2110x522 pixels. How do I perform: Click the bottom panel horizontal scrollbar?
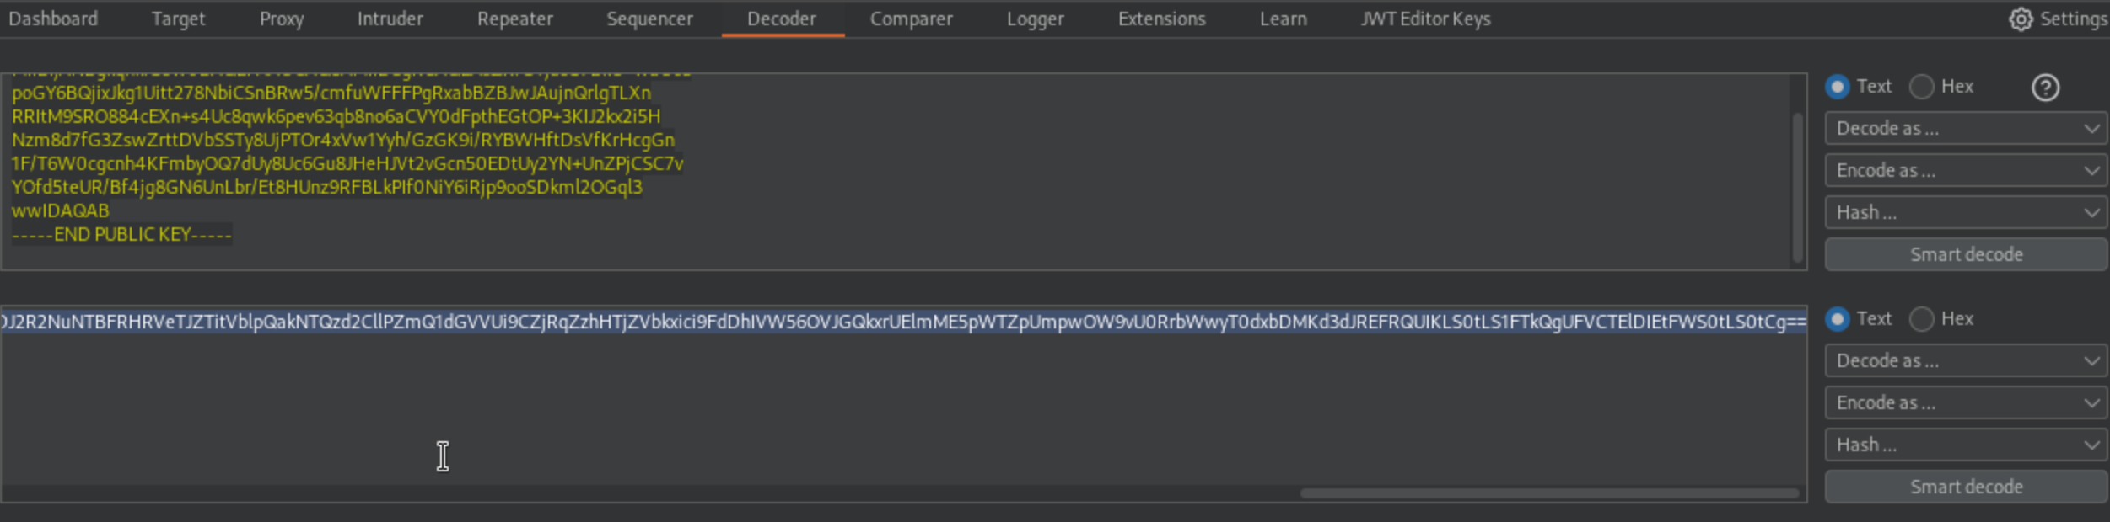coord(1548,493)
